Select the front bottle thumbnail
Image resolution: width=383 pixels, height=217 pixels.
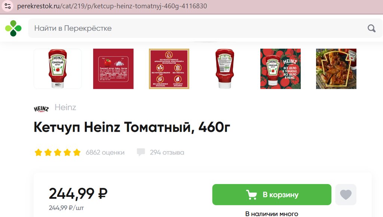[x=58, y=69]
